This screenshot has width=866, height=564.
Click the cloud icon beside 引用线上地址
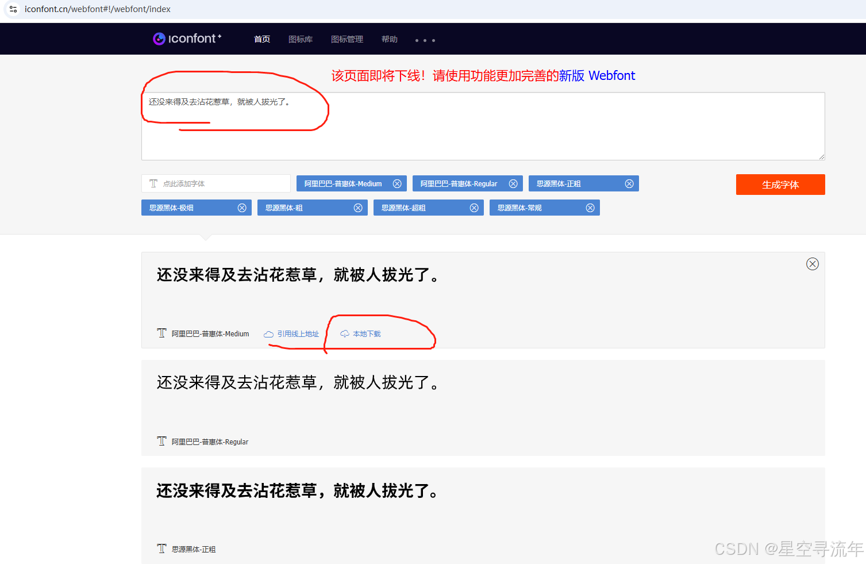coord(268,334)
